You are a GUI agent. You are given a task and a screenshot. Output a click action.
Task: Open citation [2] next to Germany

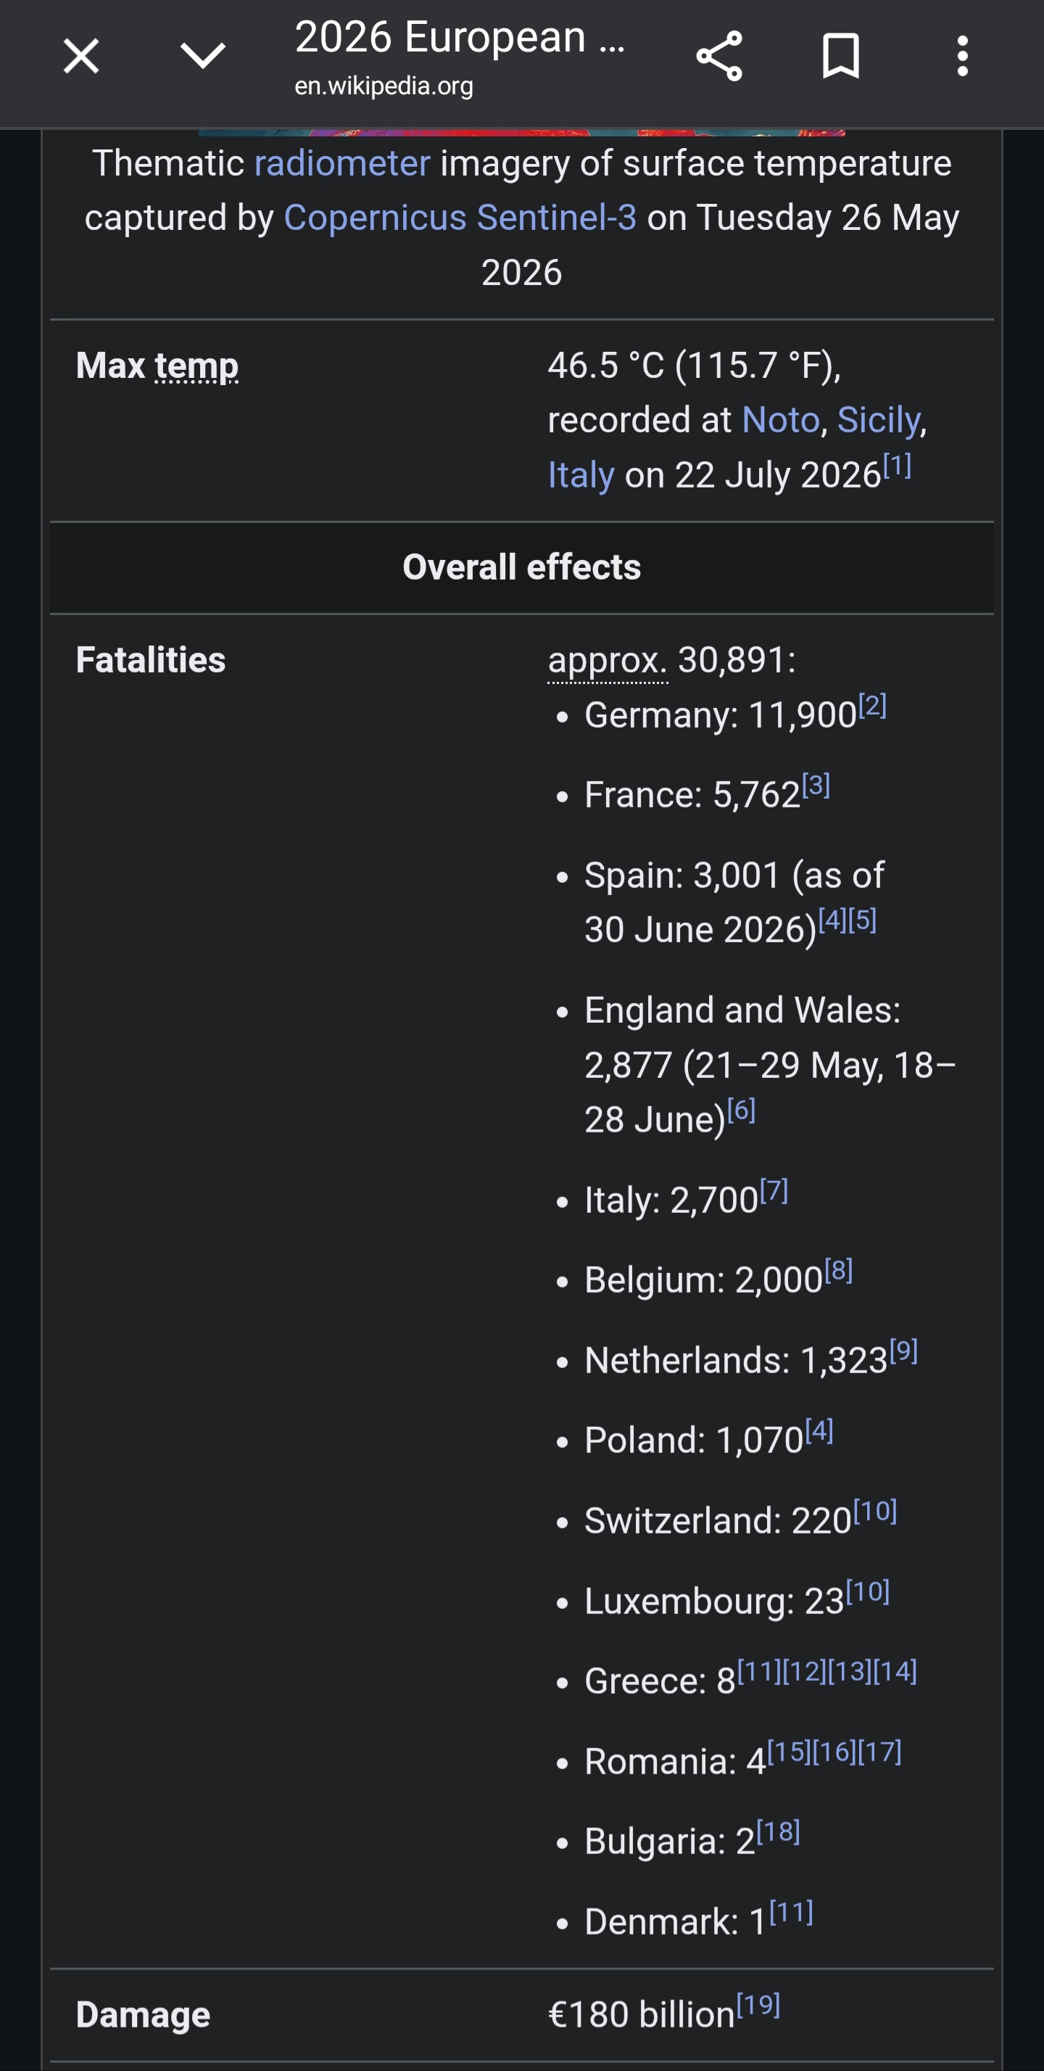872,706
